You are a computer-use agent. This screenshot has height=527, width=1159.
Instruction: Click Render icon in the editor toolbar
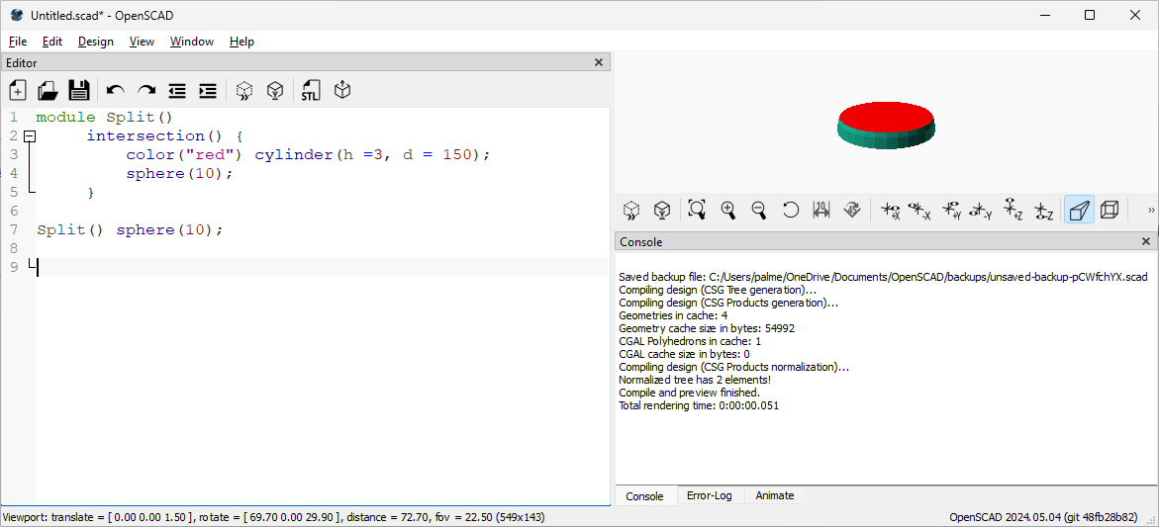(x=275, y=91)
